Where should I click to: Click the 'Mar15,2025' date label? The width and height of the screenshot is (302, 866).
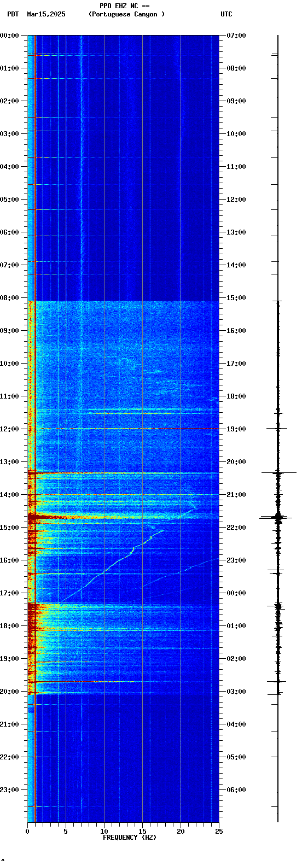click(x=46, y=14)
